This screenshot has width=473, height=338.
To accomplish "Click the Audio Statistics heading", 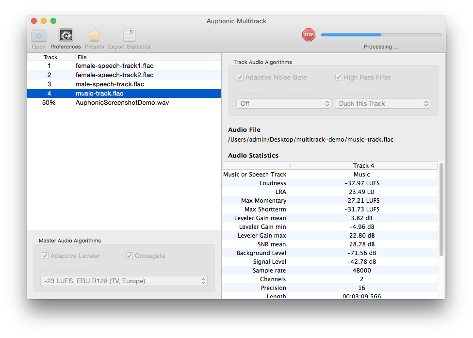I will 253,156.
